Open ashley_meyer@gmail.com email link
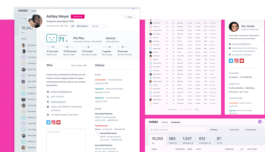The width and height of the screenshot is (265, 152). [62, 92]
